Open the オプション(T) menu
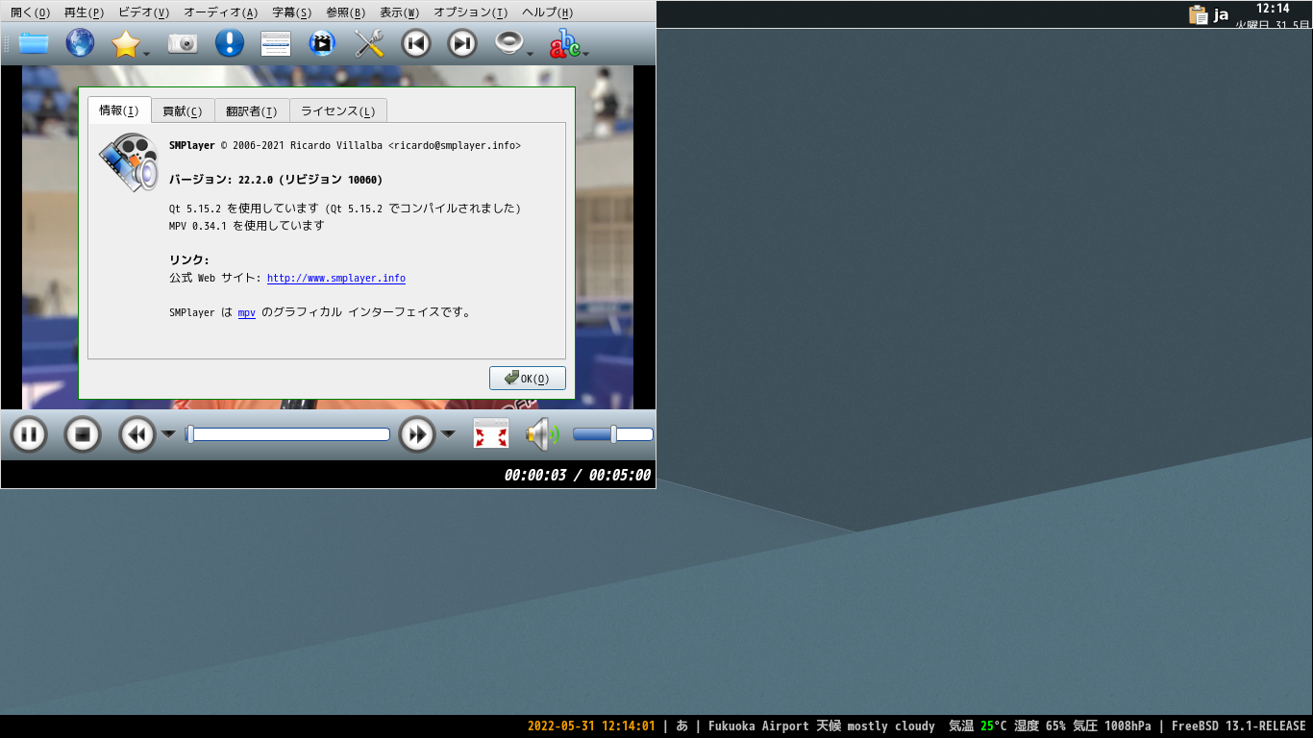This screenshot has width=1313, height=738. coord(470,12)
